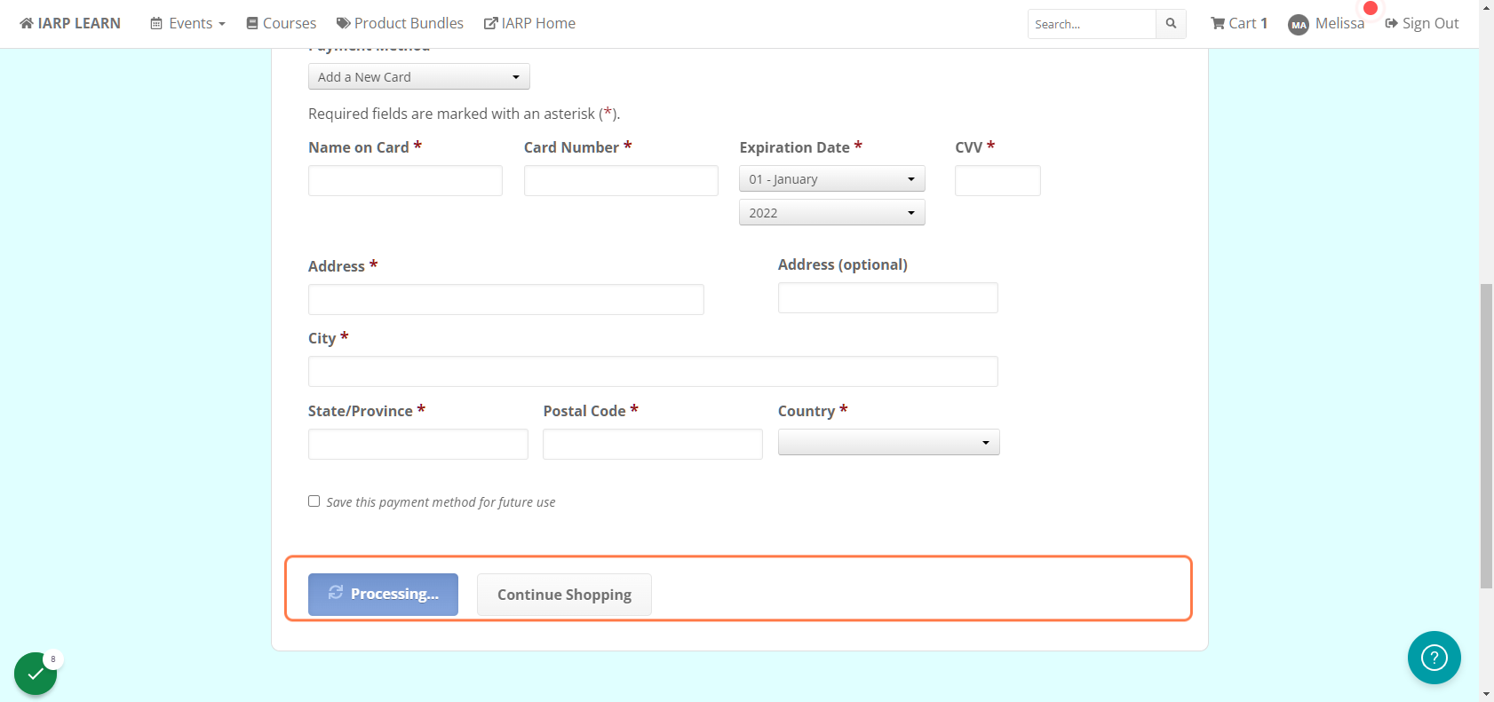Click the required Address field
Screen dimensions: 1494x702
[x=506, y=300]
